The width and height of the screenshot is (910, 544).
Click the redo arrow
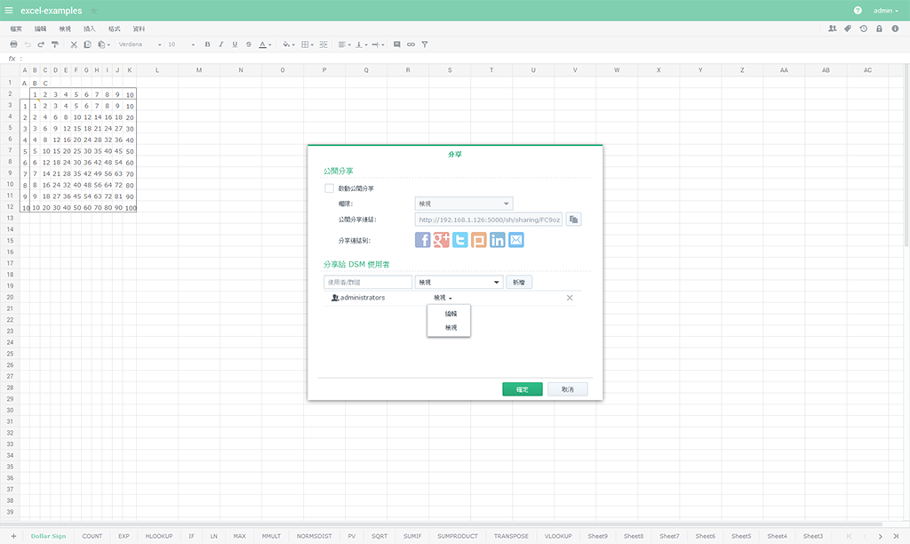click(41, 44)
